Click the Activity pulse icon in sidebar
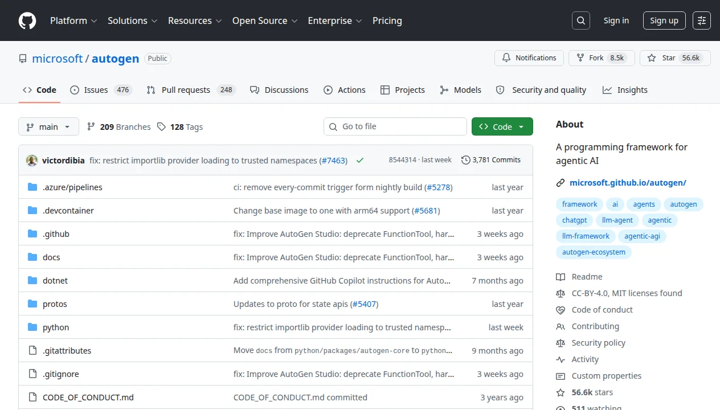Screen dimensions: 720x410 (x=561, y=359)
